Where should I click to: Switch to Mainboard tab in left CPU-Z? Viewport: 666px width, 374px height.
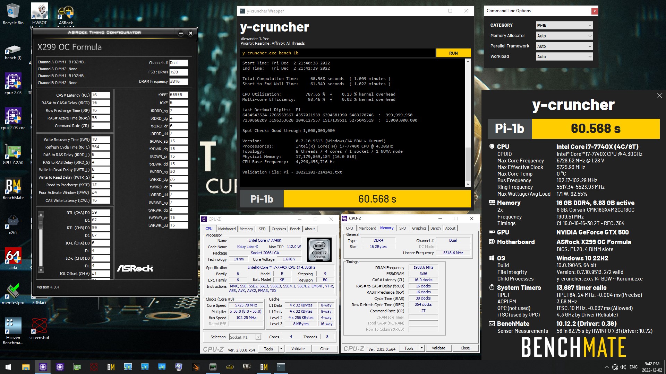[x=227, y=229]
